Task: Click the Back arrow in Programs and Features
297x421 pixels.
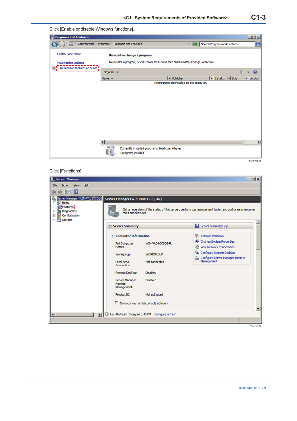Action: (54, 44)
